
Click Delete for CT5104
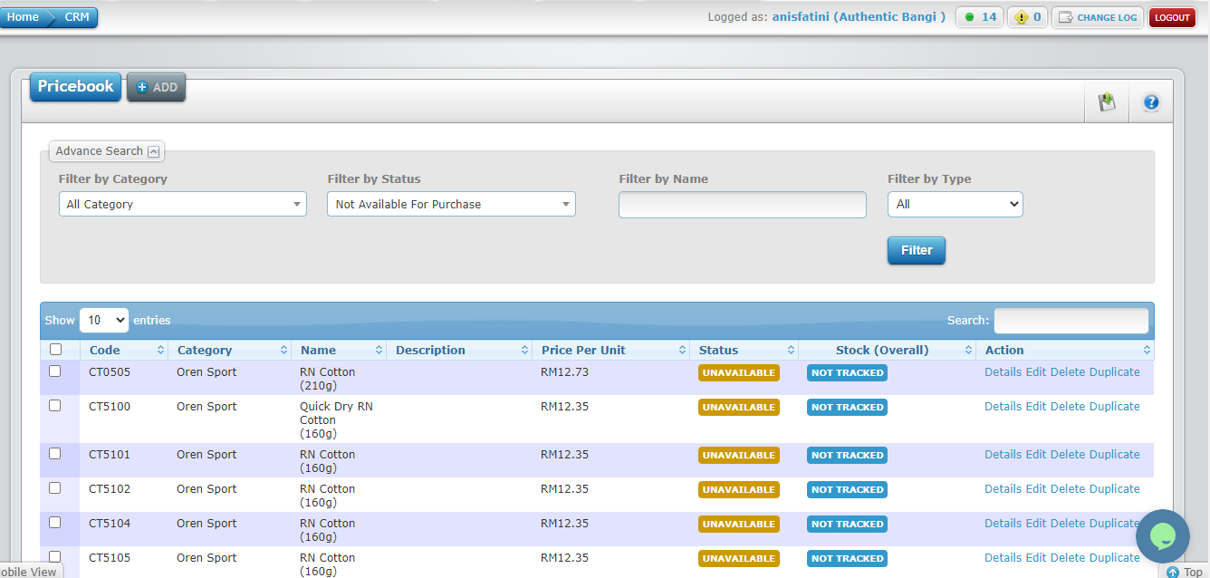(1068, 524)
